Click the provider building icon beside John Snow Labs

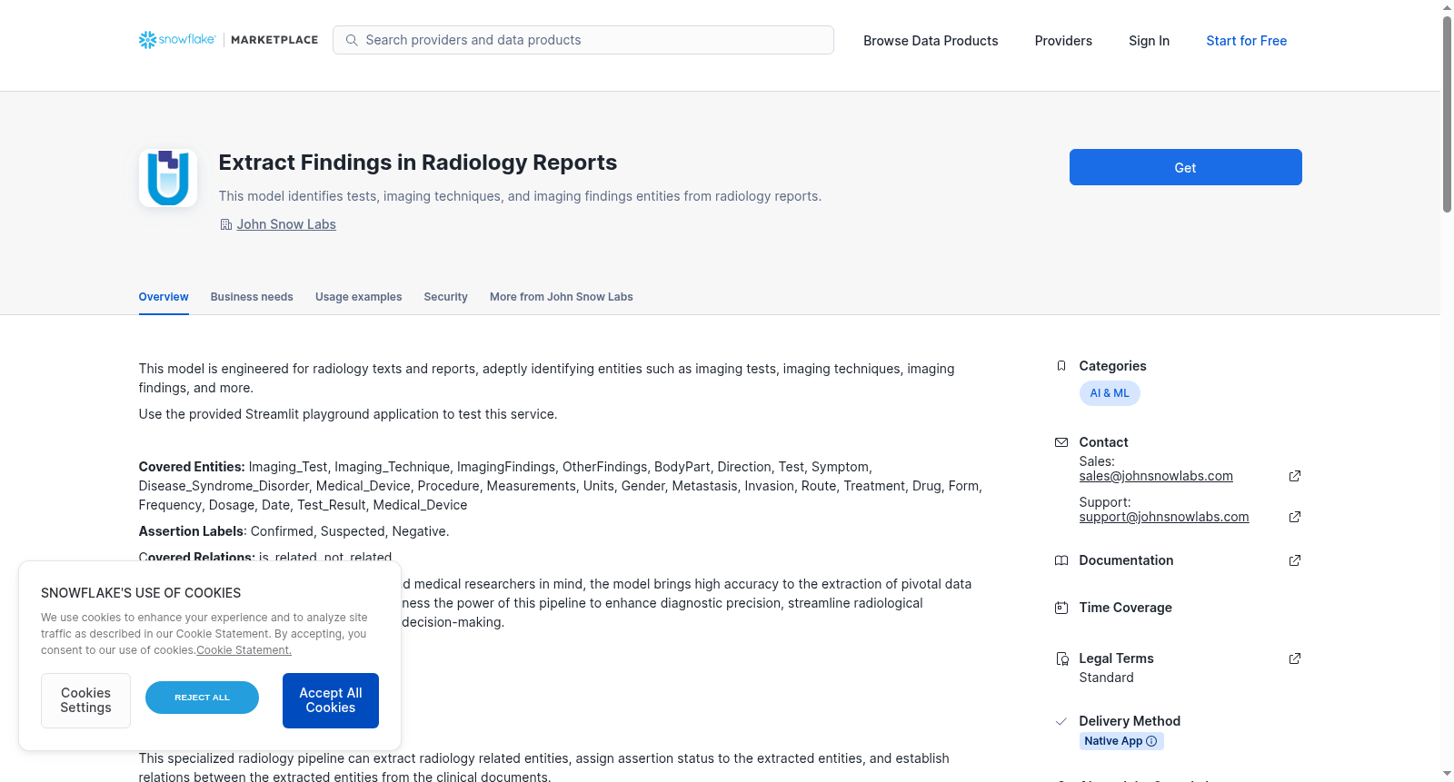[226, 224]
